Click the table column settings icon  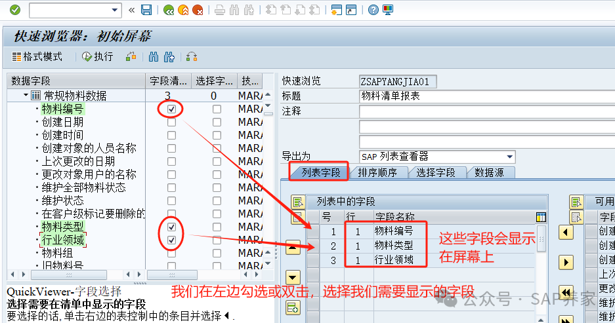point(541,217)
